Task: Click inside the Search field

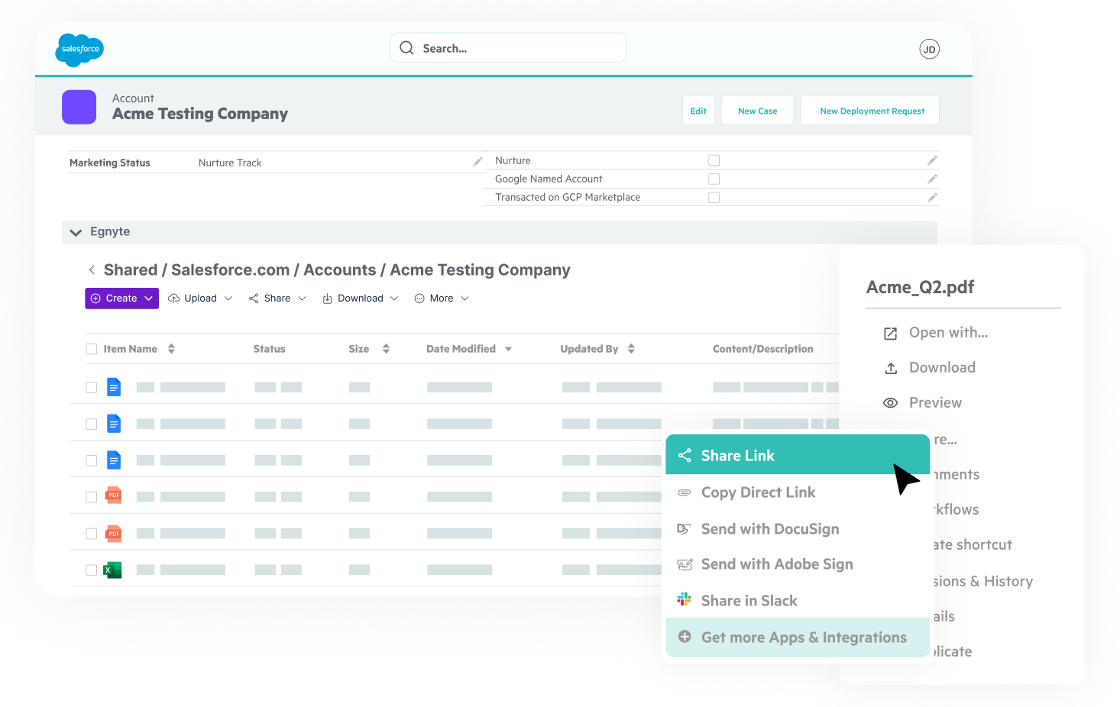Action: point(507,47)
